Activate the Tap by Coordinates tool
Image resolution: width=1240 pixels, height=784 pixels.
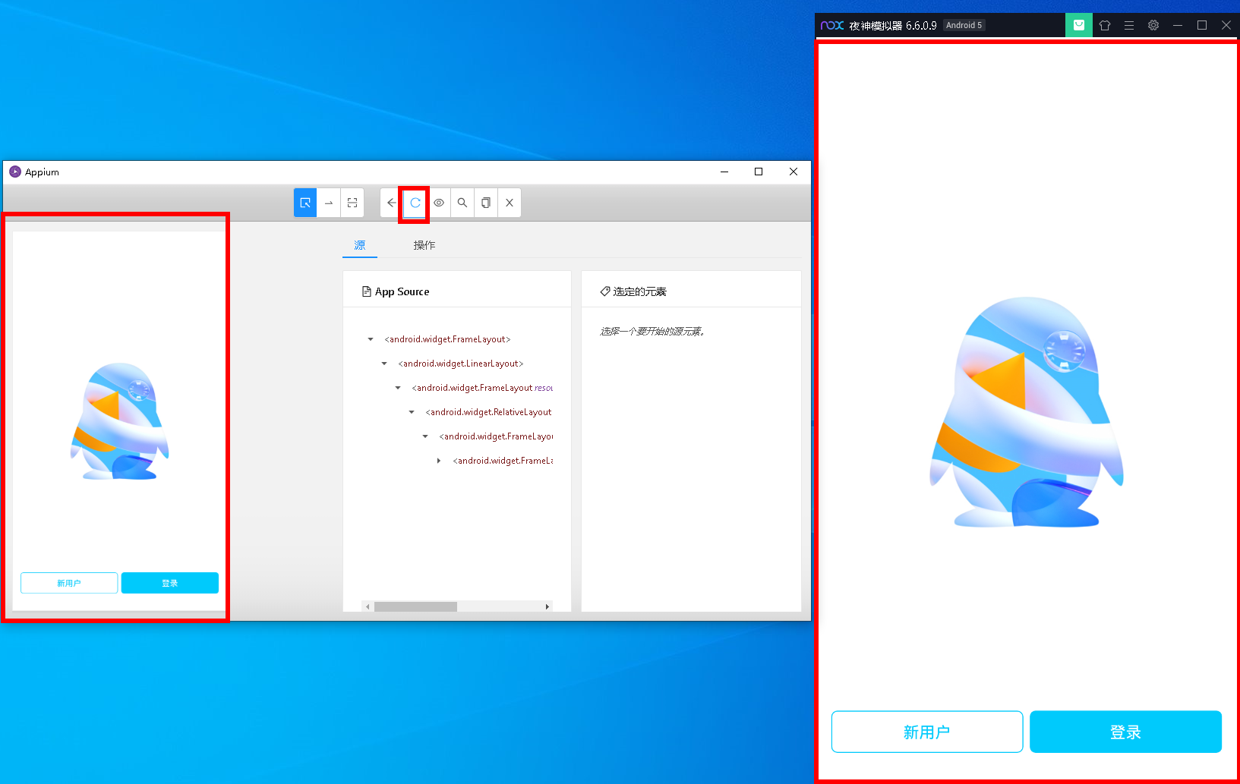352,203
